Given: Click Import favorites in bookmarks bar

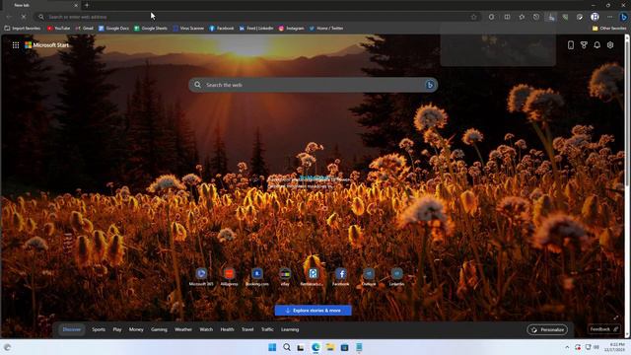Looking at the screenshot, I should [x=23, y=29].
